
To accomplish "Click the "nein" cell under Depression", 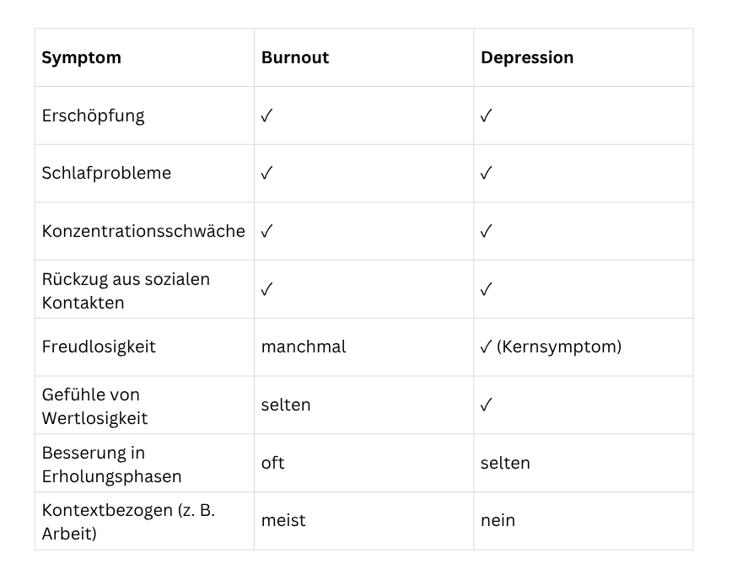I will pos(498,521).
